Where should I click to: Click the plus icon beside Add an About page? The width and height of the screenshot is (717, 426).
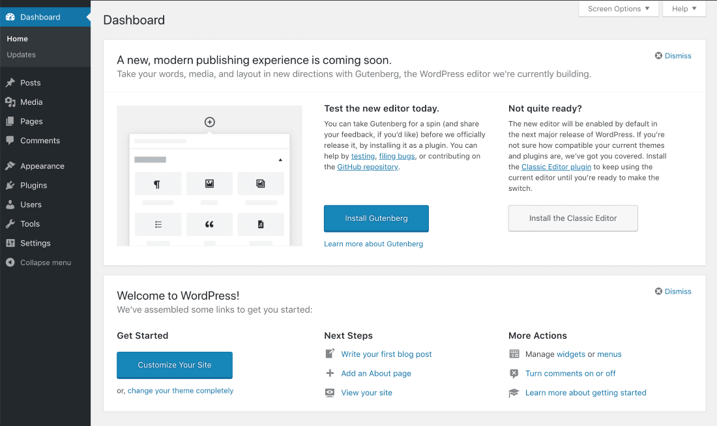coord(330,373)
